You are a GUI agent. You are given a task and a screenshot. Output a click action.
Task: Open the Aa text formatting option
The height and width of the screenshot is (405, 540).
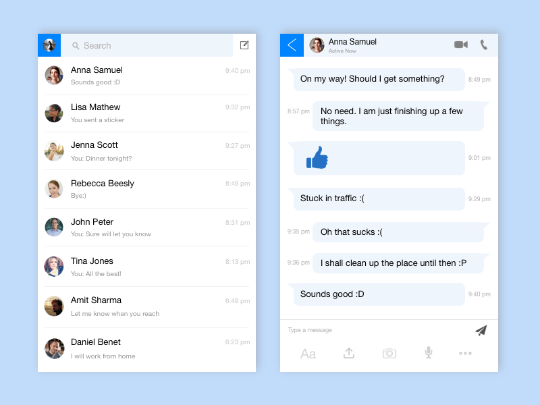pyautogui.click(x=308, y=354)
